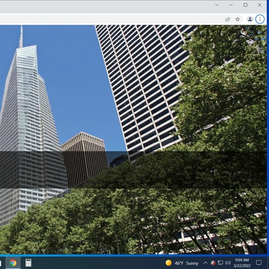The image size is (269, 269).
Task: Open the 46°F Sunny weather widget
Action: [182, 263]
